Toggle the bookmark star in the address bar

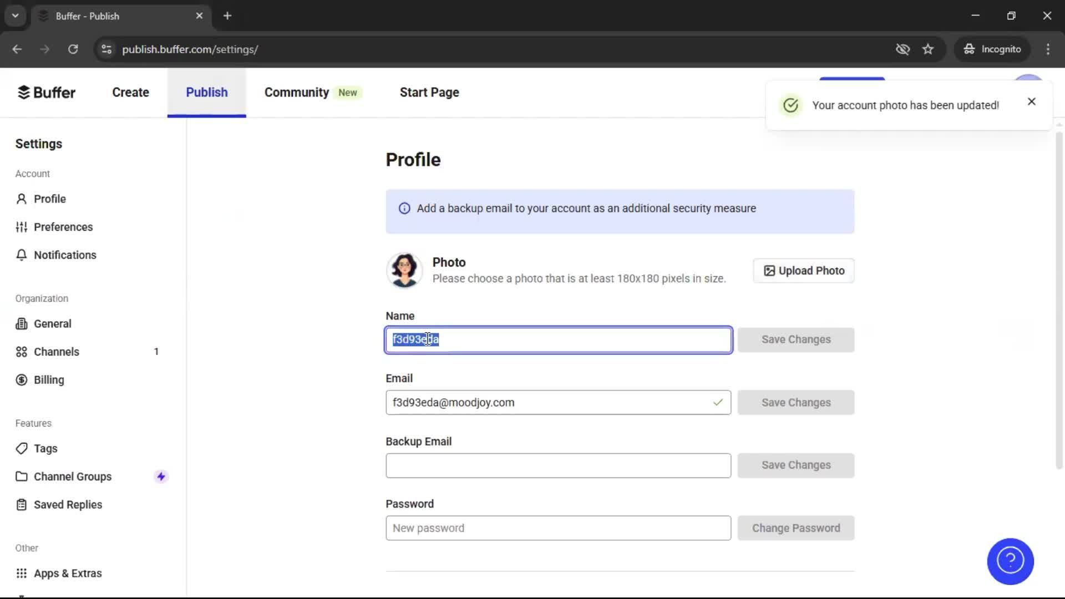point(928,49)
